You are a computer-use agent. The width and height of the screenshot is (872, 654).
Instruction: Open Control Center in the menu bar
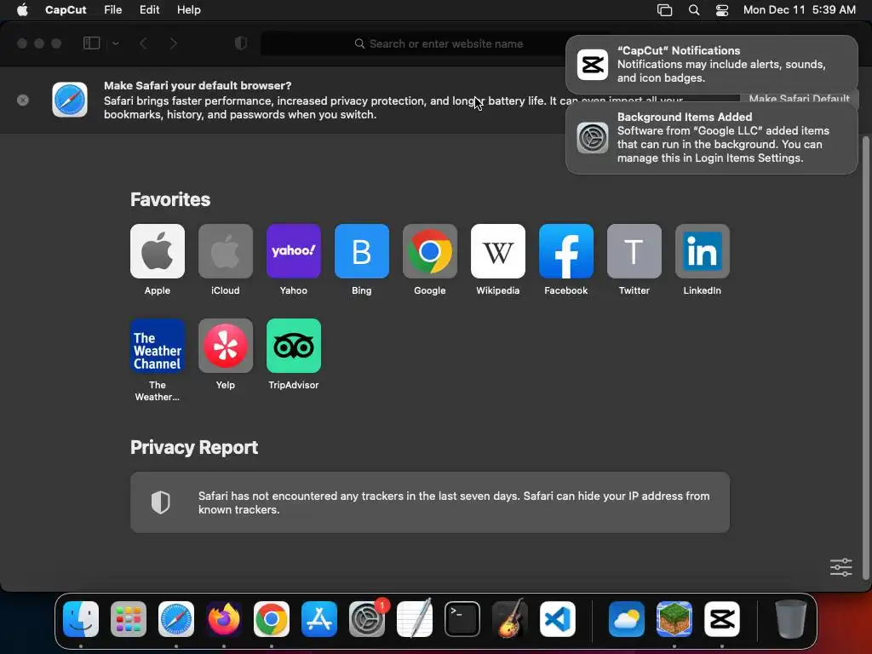tap(722, 10)
